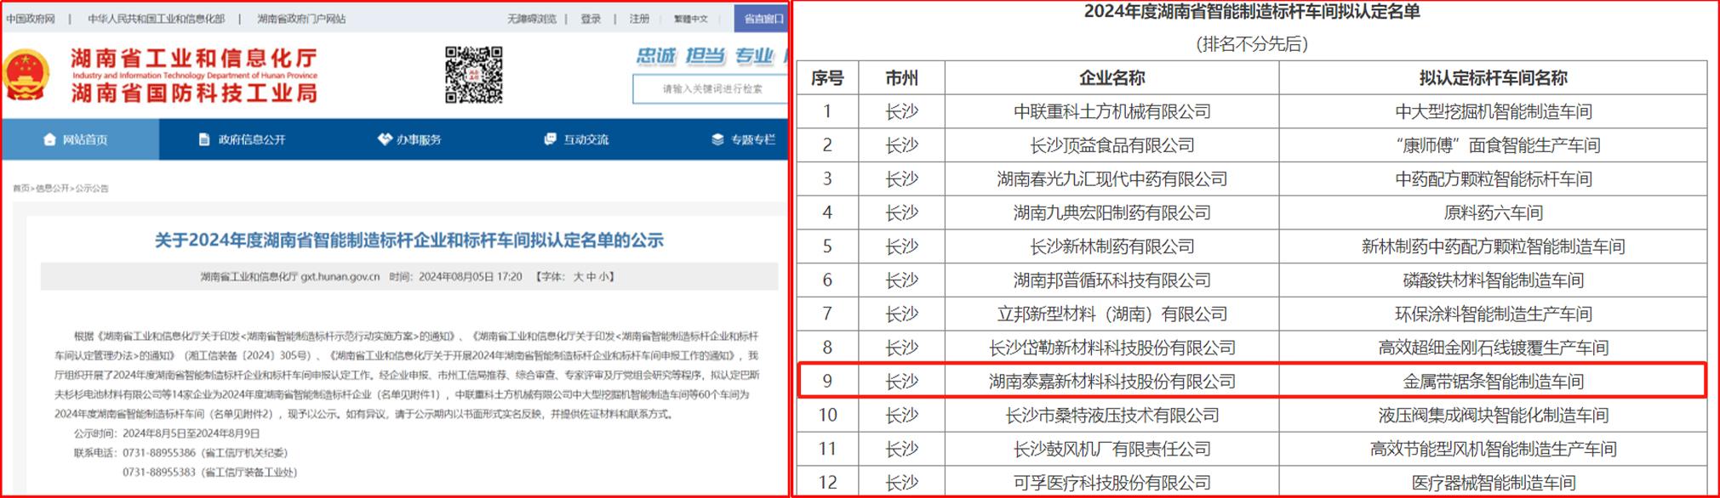Open the 办事服务 navigation tab
This screenshot has height=498, width=1720.
point(419,139)
